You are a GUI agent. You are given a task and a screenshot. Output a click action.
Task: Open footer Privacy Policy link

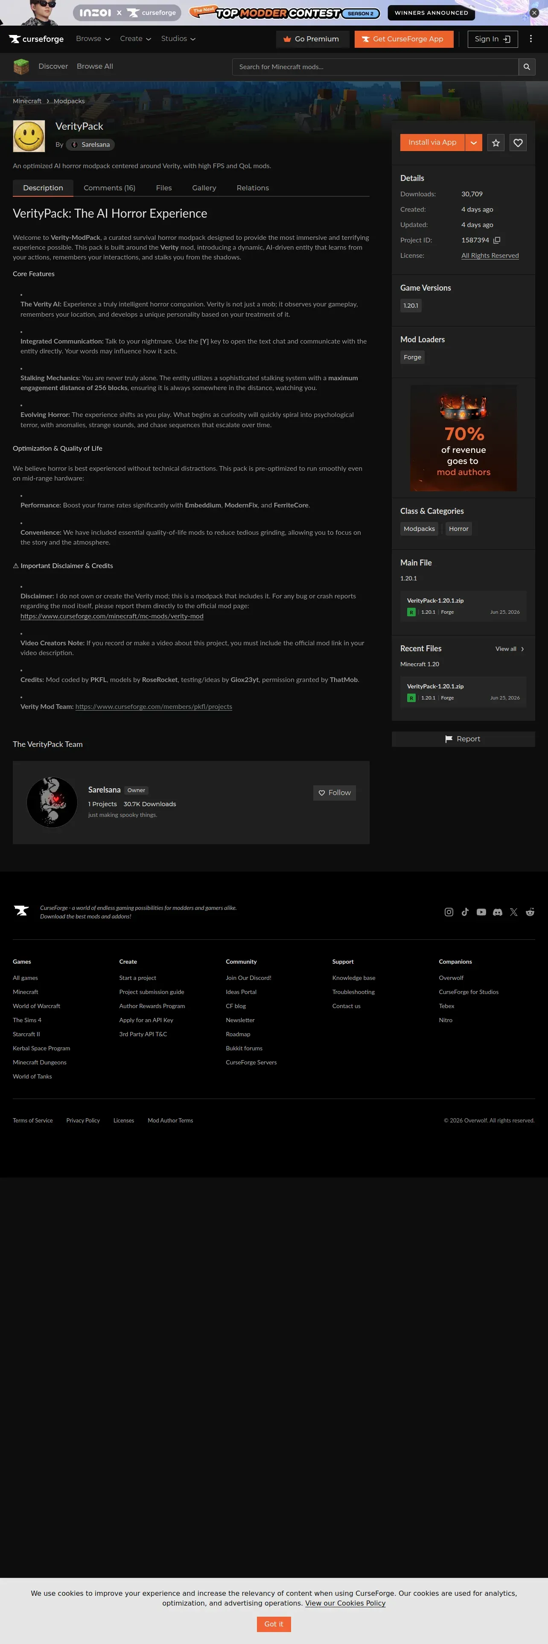(83, 1121)
